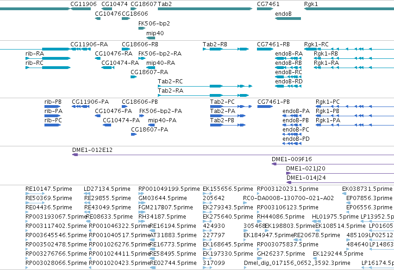This screenshot has height=270, width=394.
Task: Select the 'CG11906-PA' protein label
Action: click(x=90, y=102)
